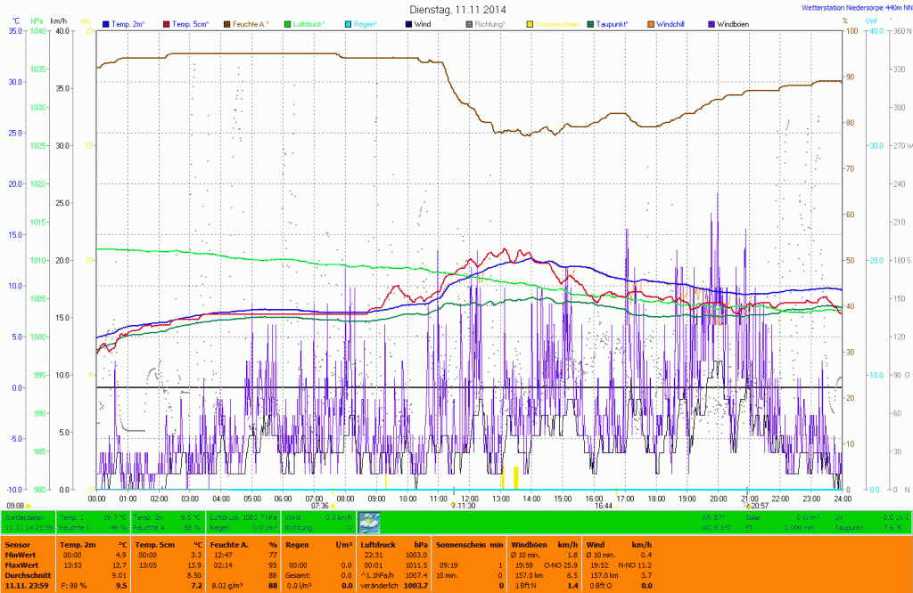Click the red Temp. 5cm legend marker
Viewport: 913px width, 593px height.
pos(166,23)
